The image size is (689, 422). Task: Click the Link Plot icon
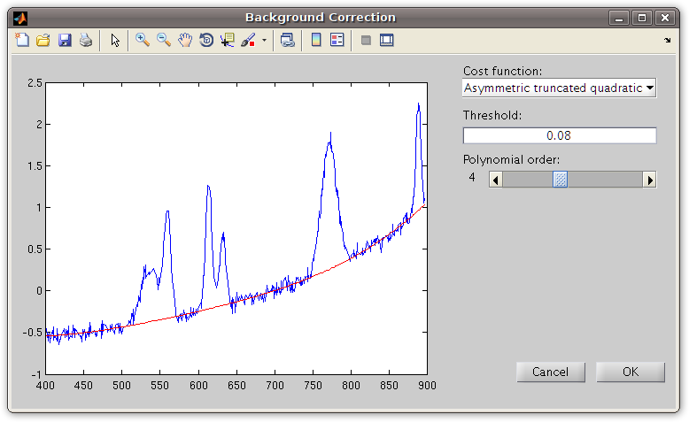coord(288,41)
